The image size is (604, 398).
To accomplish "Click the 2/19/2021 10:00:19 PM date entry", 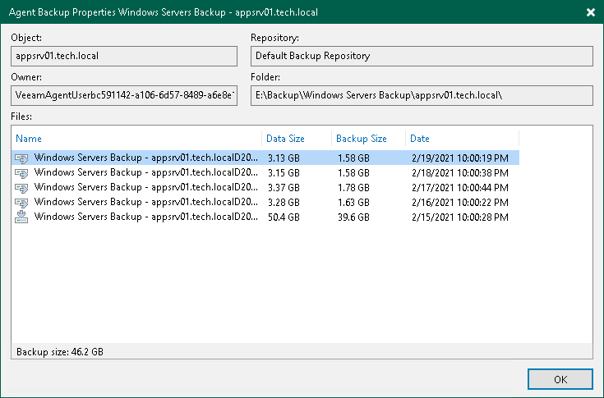I will click(459, 158).
